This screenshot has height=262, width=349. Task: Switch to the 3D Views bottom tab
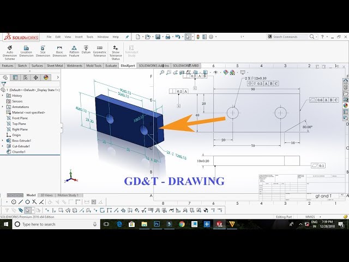pyautogui.click(x=46, y=195)
